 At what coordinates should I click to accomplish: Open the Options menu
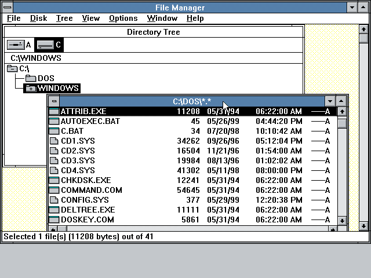point(123,18)
